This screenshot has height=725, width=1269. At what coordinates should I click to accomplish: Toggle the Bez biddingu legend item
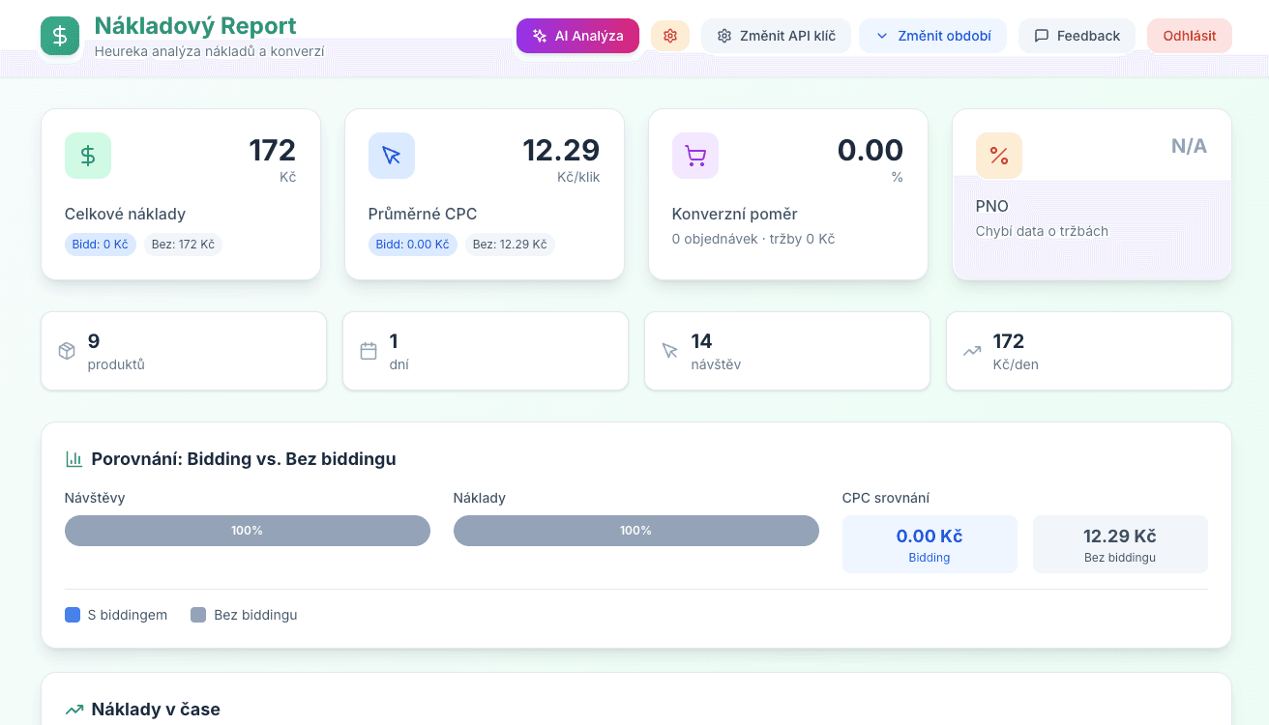point(244,615)
